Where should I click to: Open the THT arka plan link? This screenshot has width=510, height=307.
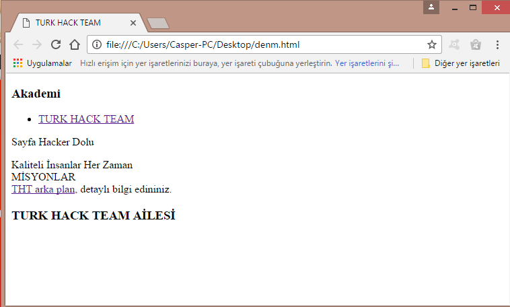(43, 189)
